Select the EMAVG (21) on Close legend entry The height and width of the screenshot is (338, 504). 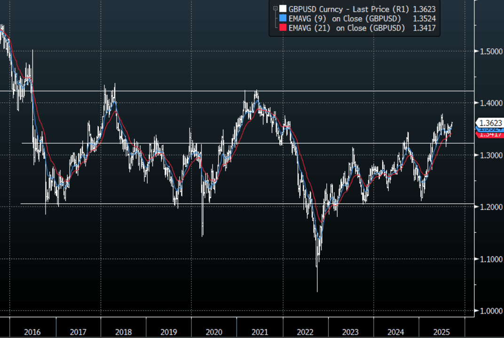click(x=346, y=28)
